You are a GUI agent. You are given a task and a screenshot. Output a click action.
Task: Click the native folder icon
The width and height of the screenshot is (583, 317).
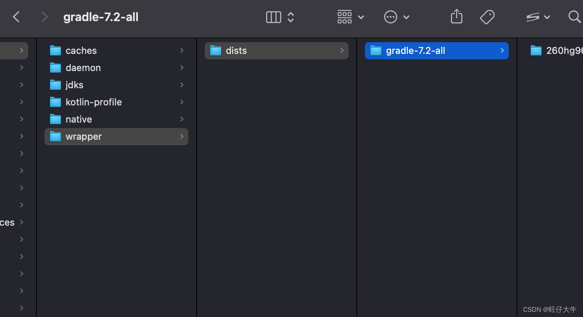tap(55, 119)
